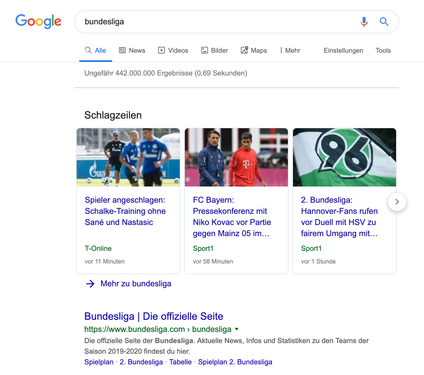424x375 pixels.
Task: Open the Google logo homepage
Action: (x=38, y=22)
